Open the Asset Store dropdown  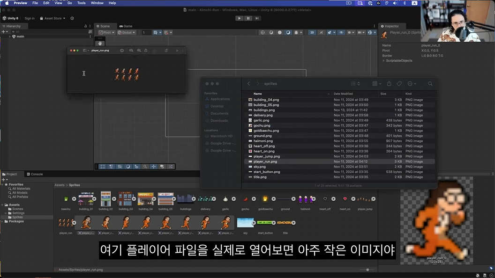click(x=52, y=18)
